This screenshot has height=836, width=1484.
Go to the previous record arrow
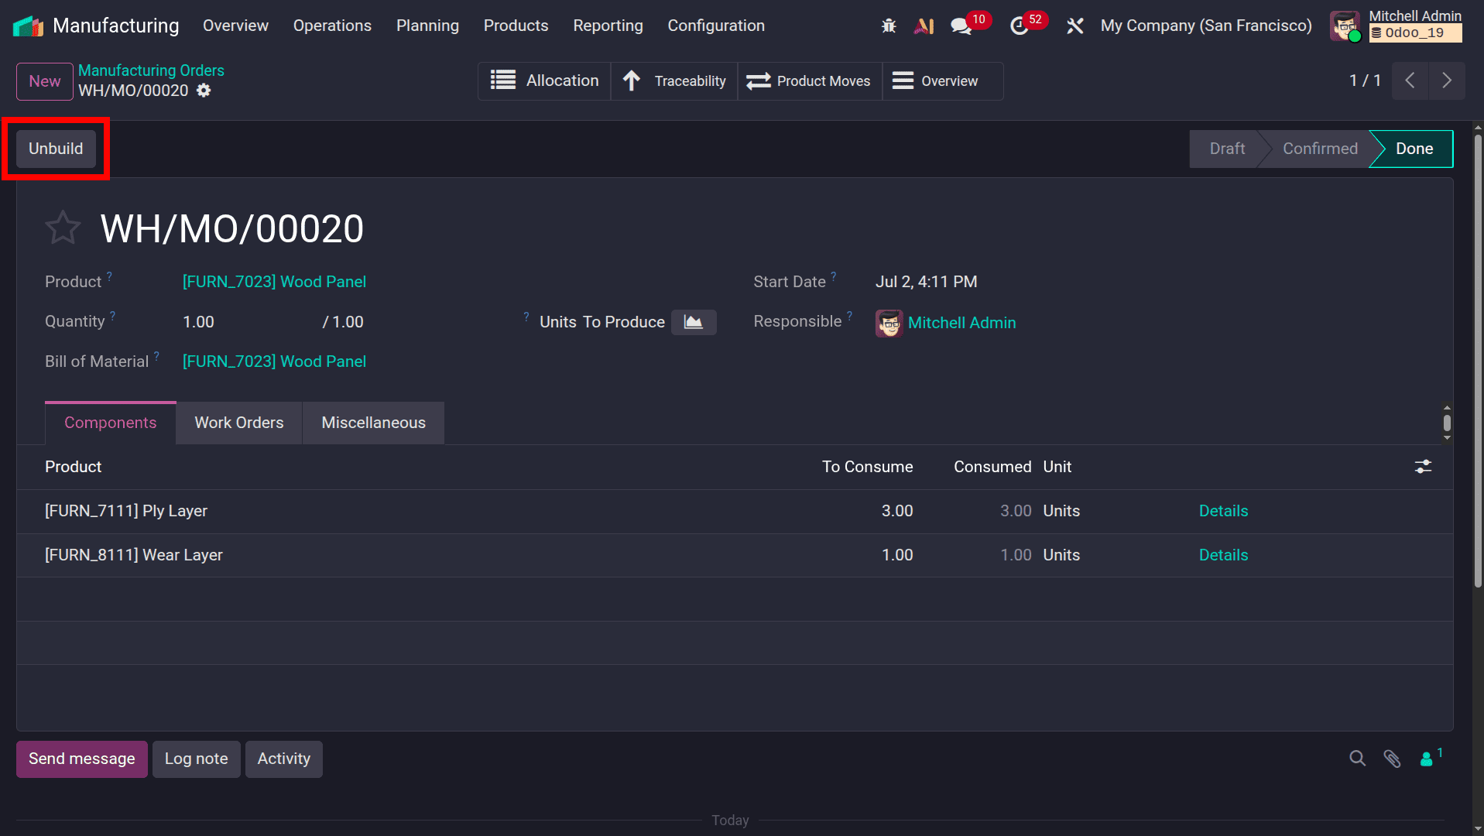click(1410, 81)
